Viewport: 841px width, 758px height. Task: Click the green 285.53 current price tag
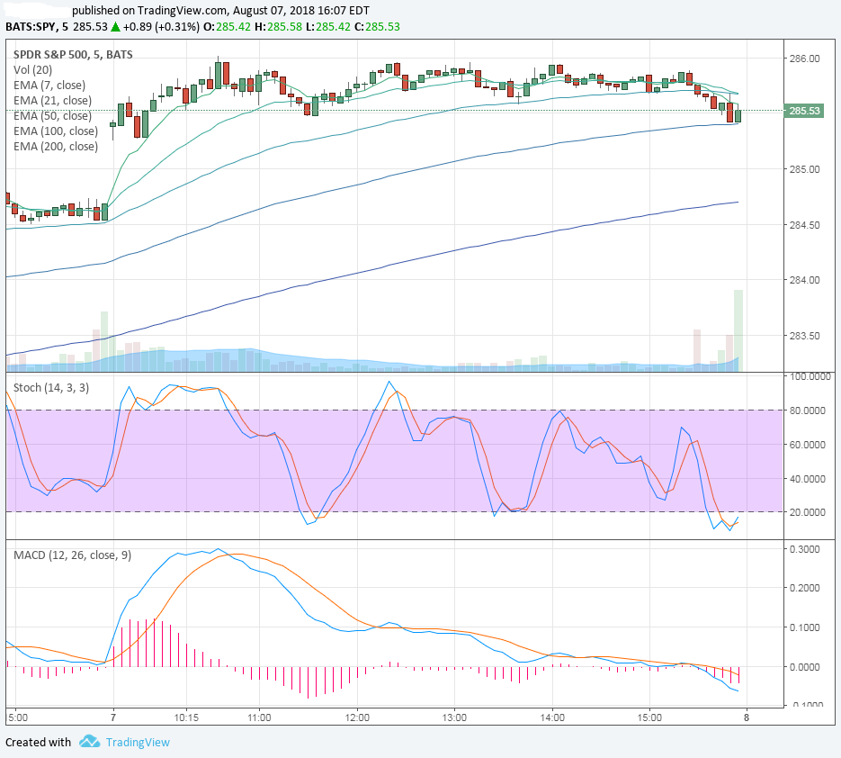[803, 111]
